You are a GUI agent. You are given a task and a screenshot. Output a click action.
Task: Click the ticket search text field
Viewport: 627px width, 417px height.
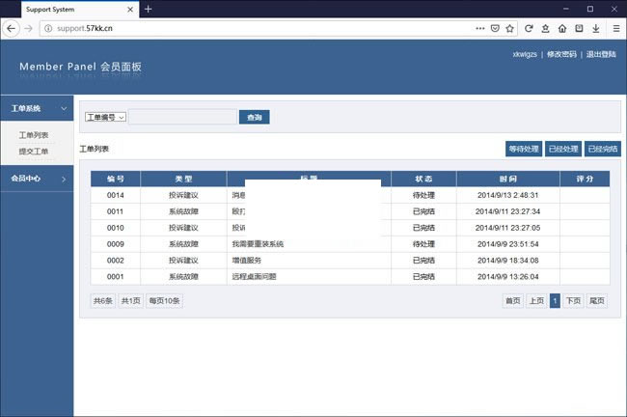(x=181, y=117)
